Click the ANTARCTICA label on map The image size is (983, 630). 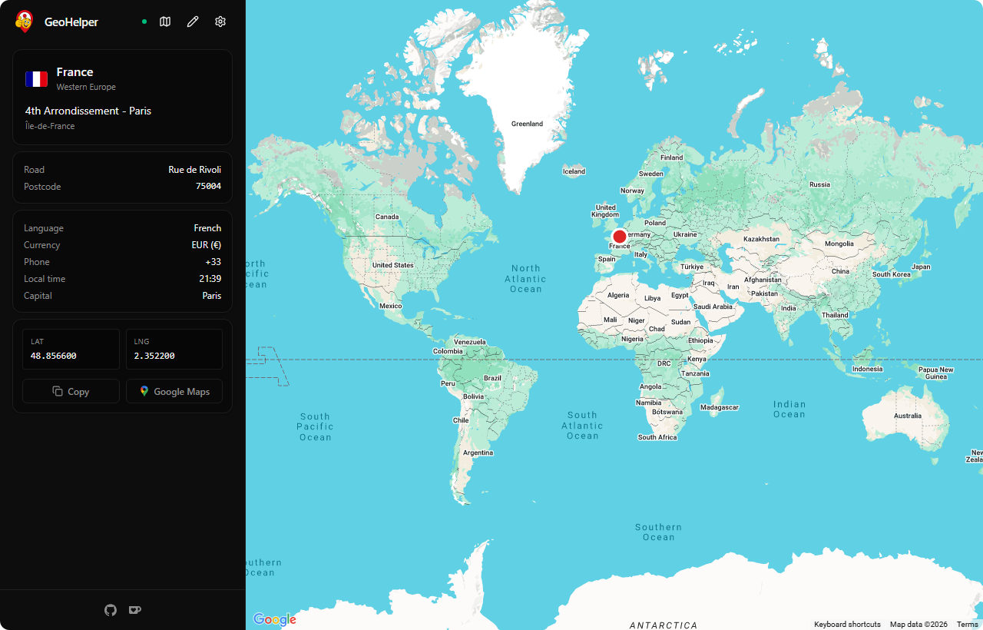664,625
